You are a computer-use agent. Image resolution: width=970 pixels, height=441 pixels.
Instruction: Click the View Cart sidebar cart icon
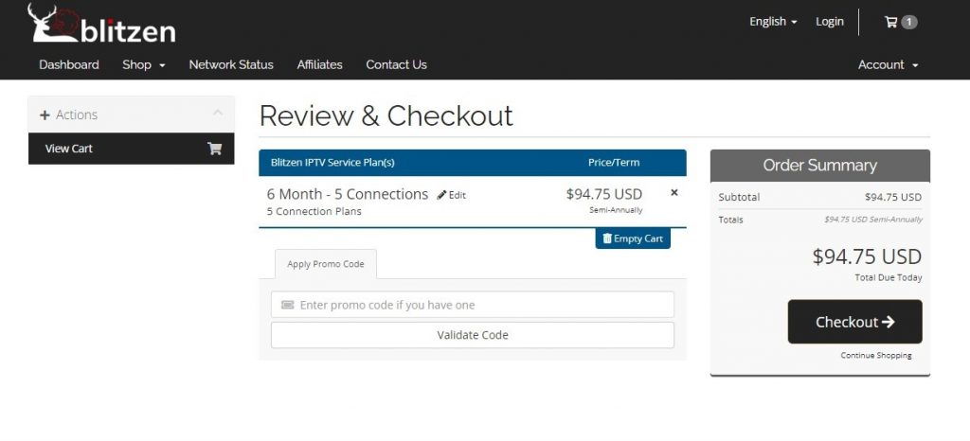point(215,149)
